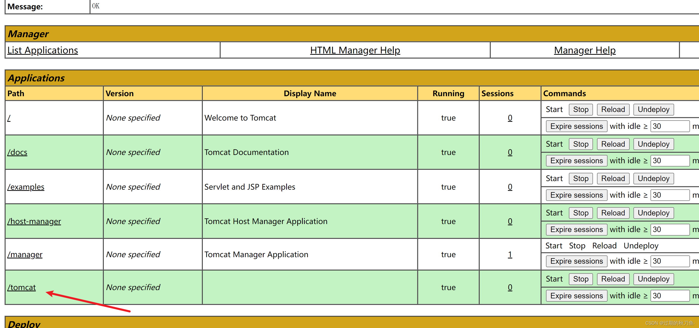
Task: Select the 'Welcome to Tomcat' display name
Action: (x=240, y=118)
